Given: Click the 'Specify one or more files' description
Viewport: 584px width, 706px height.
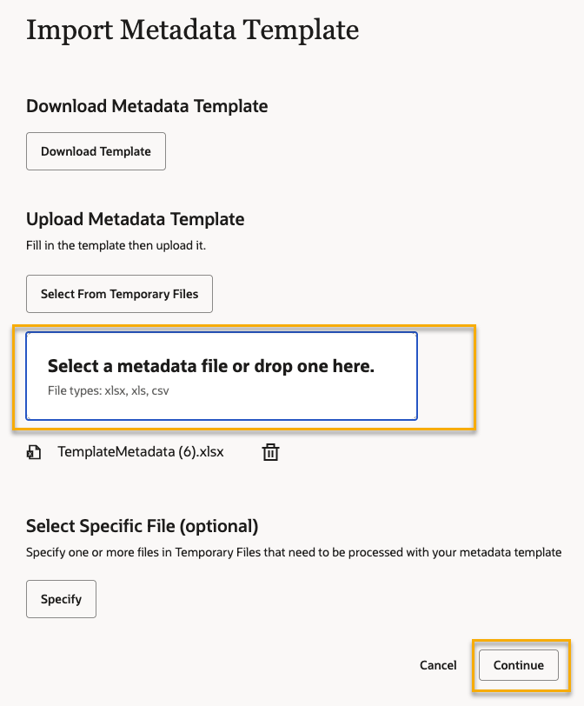Looking at the screenshot, I should (294, 552).
